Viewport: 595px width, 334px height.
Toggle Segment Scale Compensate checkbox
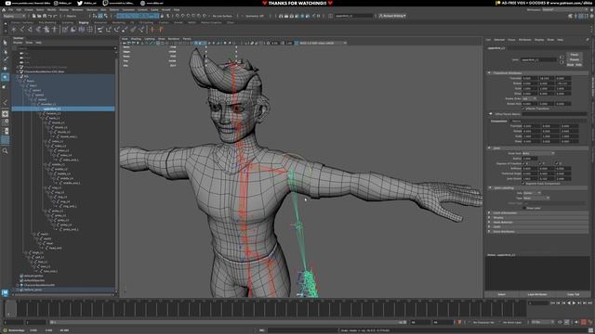click(524, 184)
